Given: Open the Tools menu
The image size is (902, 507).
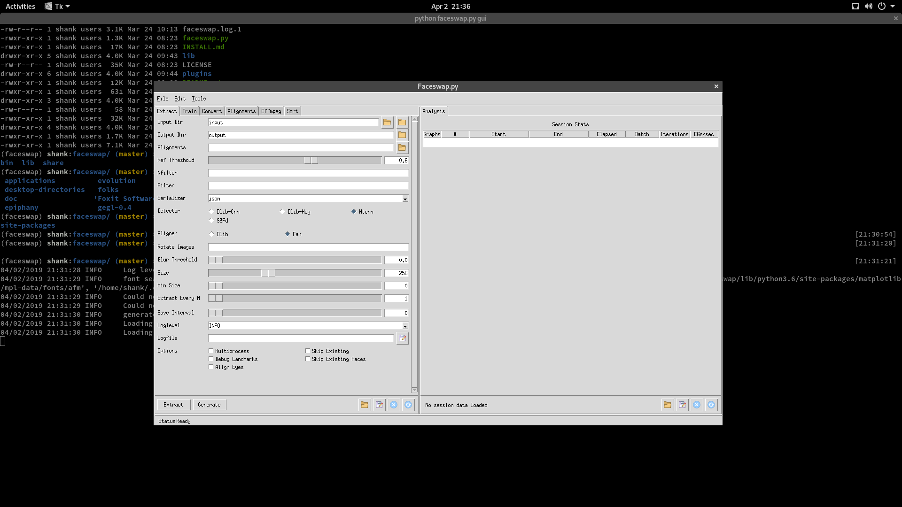Looking at the screenshot, I should click(x=199, y=99).
